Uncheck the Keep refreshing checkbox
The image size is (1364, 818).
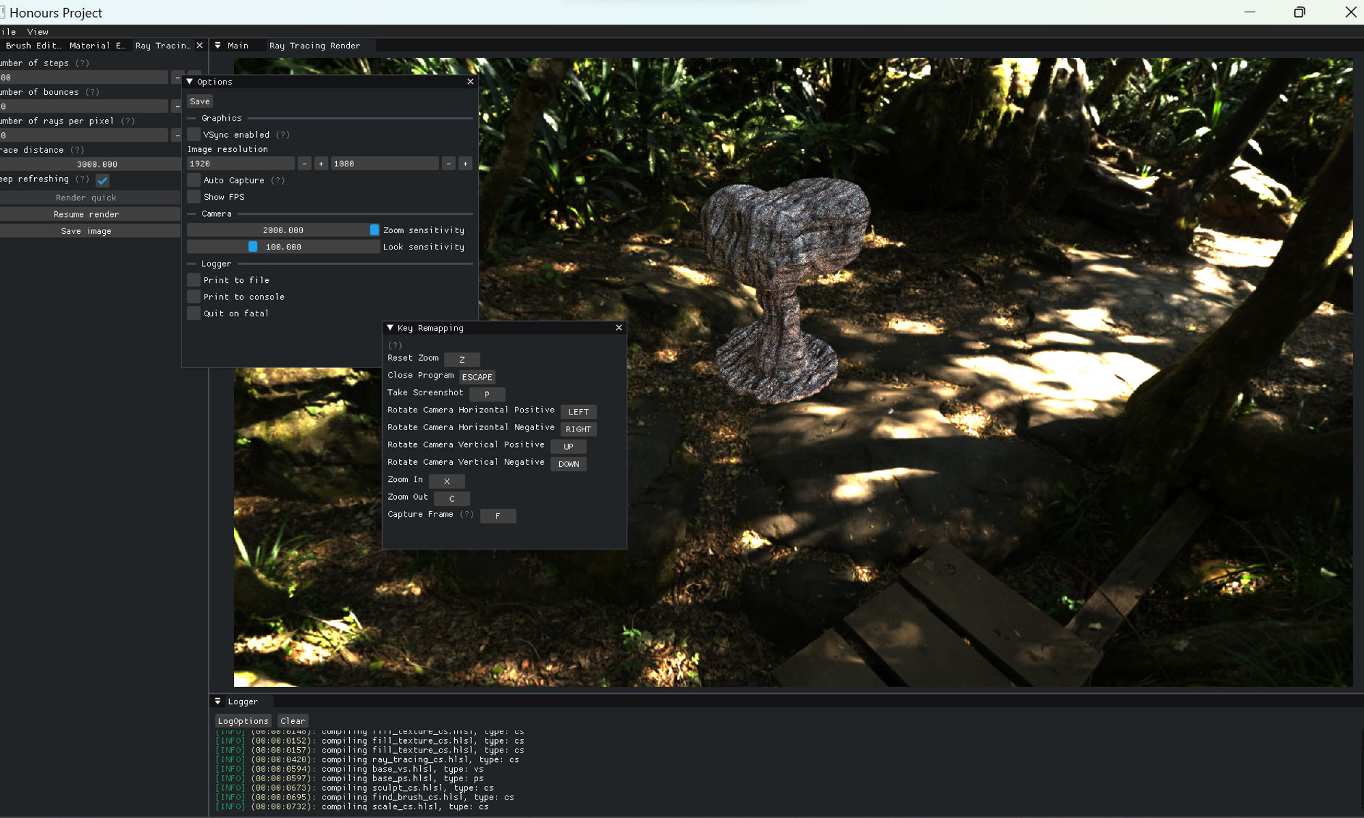tap(102, 181)
